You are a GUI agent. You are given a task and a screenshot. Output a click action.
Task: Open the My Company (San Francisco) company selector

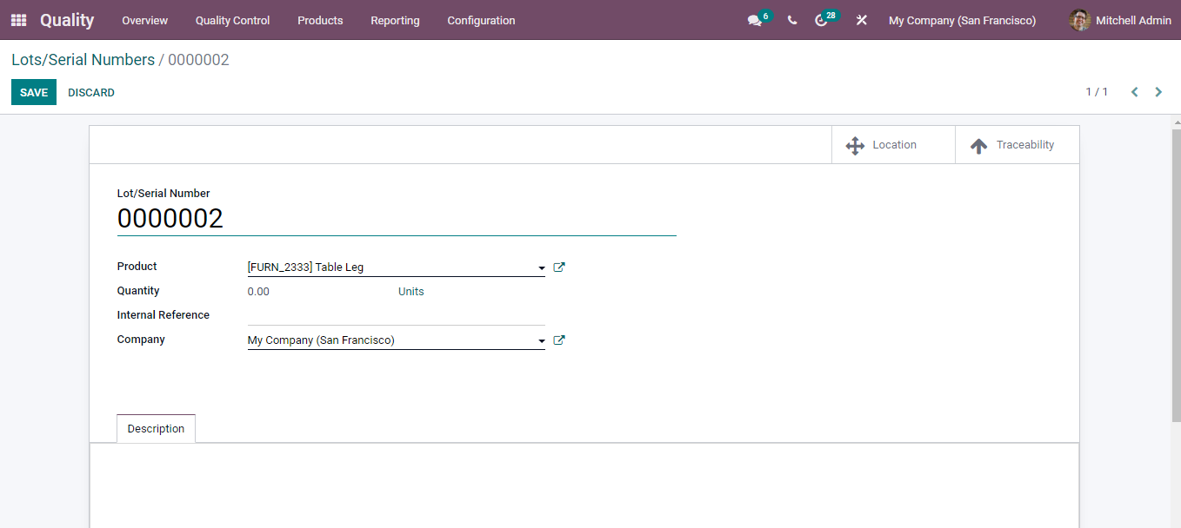(962, 20)
